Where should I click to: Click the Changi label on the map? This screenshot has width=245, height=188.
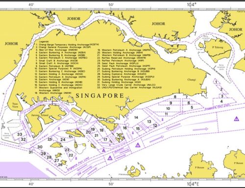pyautogui.click(x=192, y=80)
